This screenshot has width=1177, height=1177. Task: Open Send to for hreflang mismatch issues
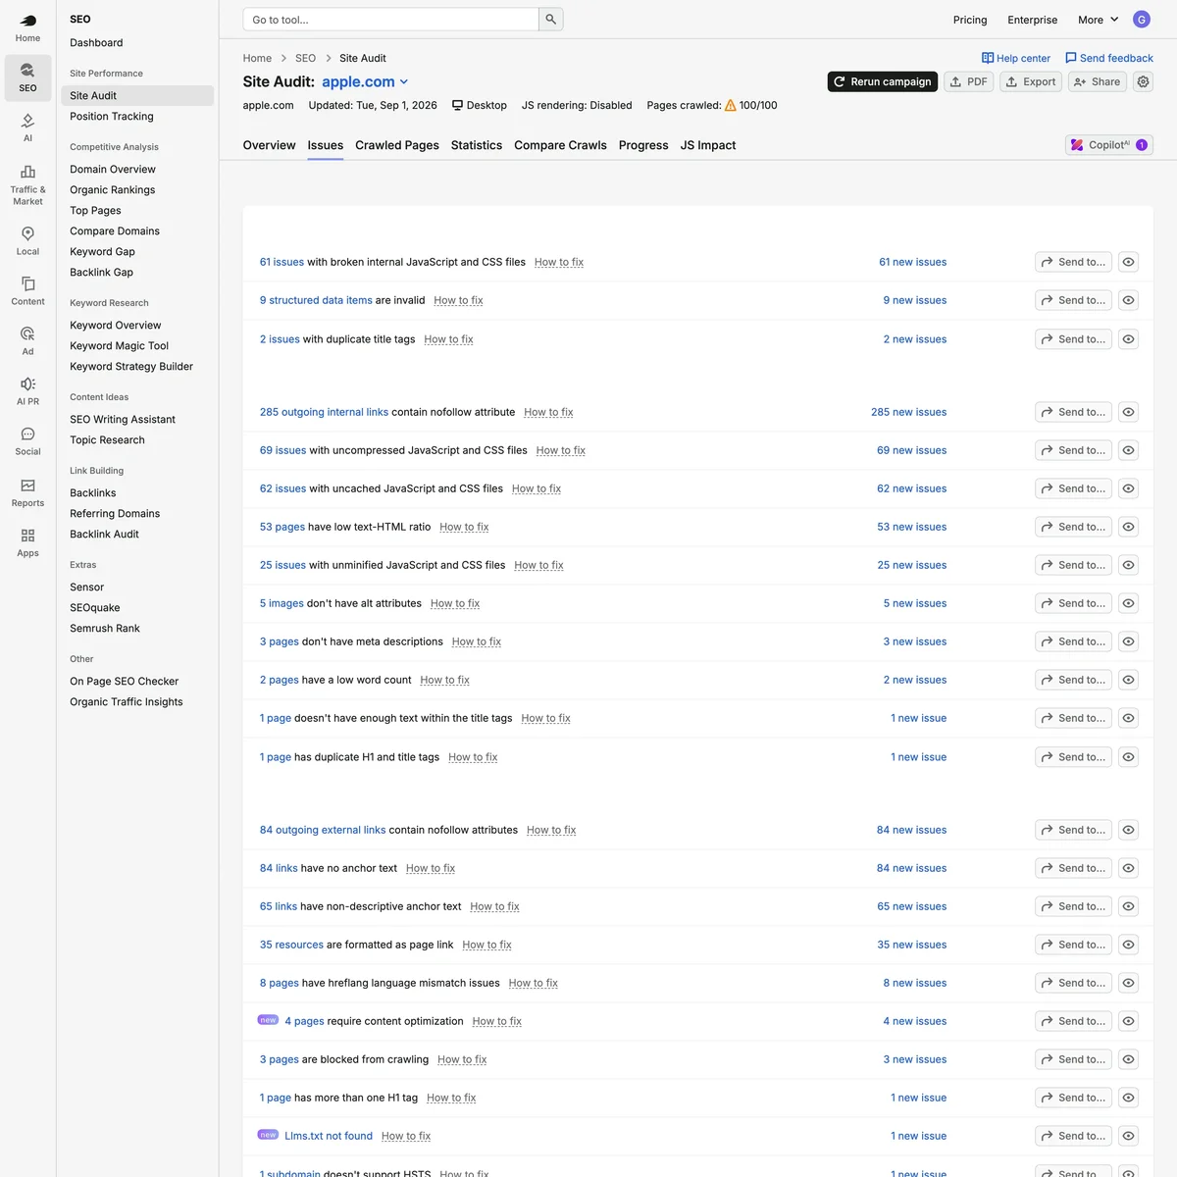pyautogui.click(x=1073, y=983)
